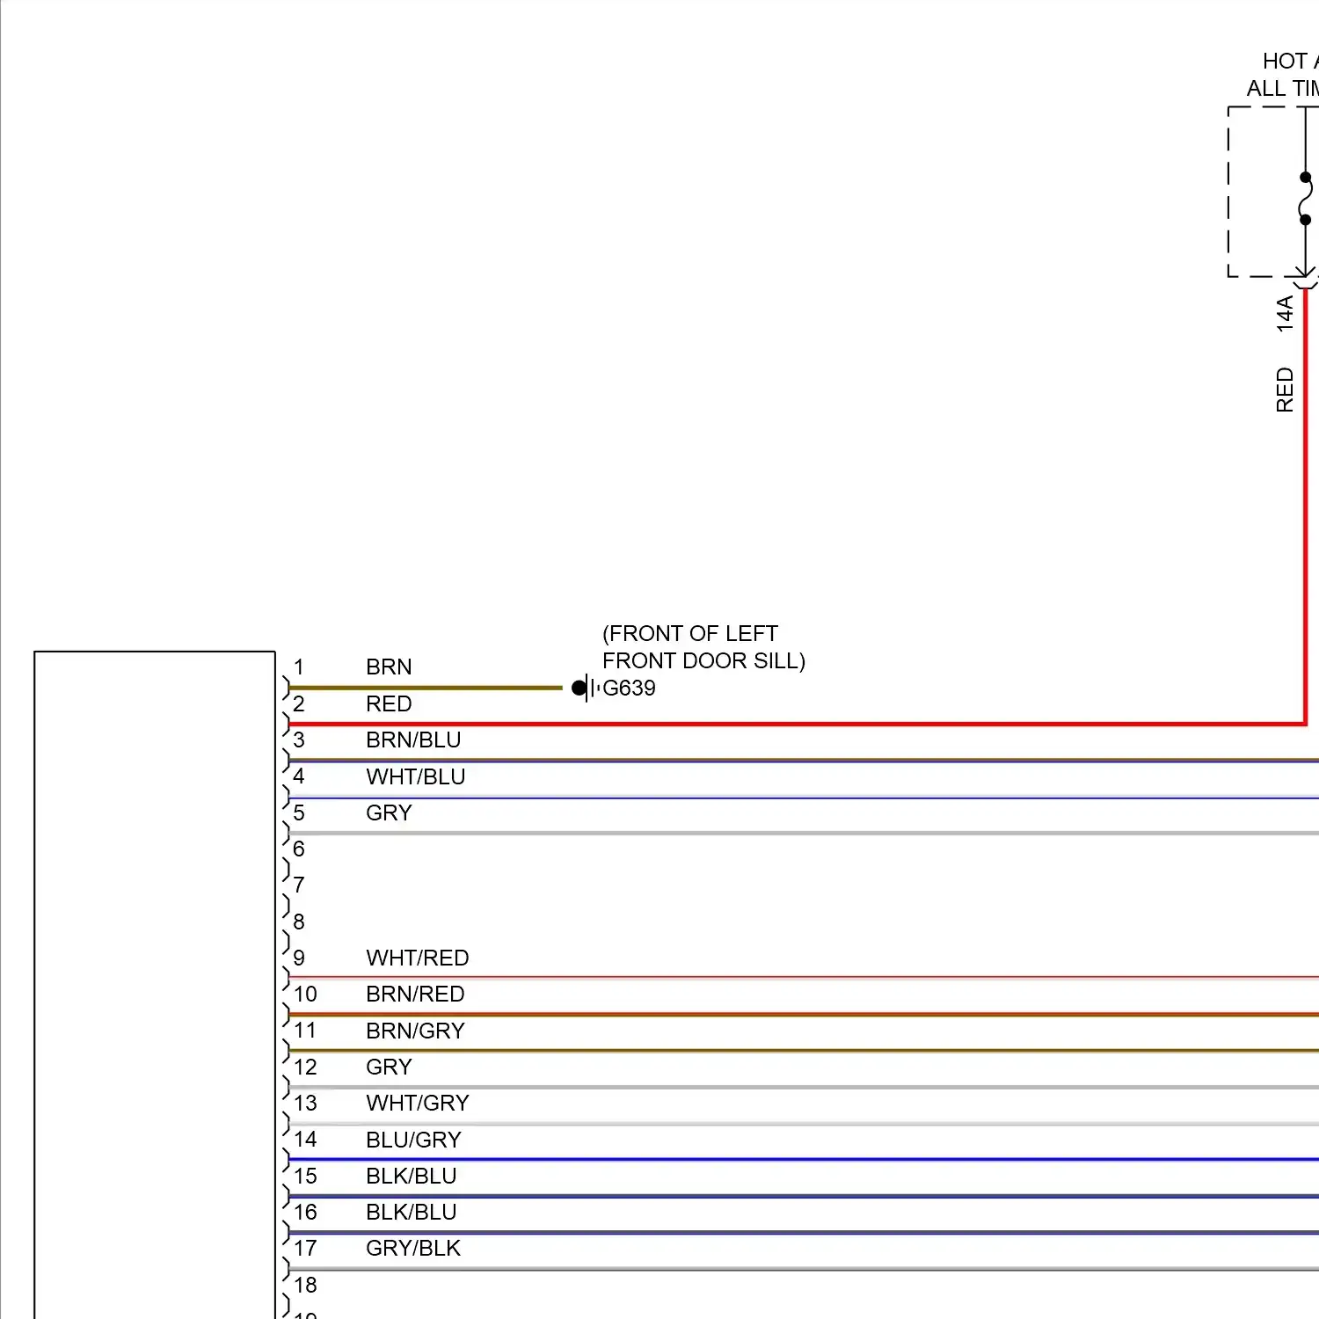Click the HOT label above the fuse box
The image size is (1319, 1319).
pyautogui.click(x=1285, y=61)
